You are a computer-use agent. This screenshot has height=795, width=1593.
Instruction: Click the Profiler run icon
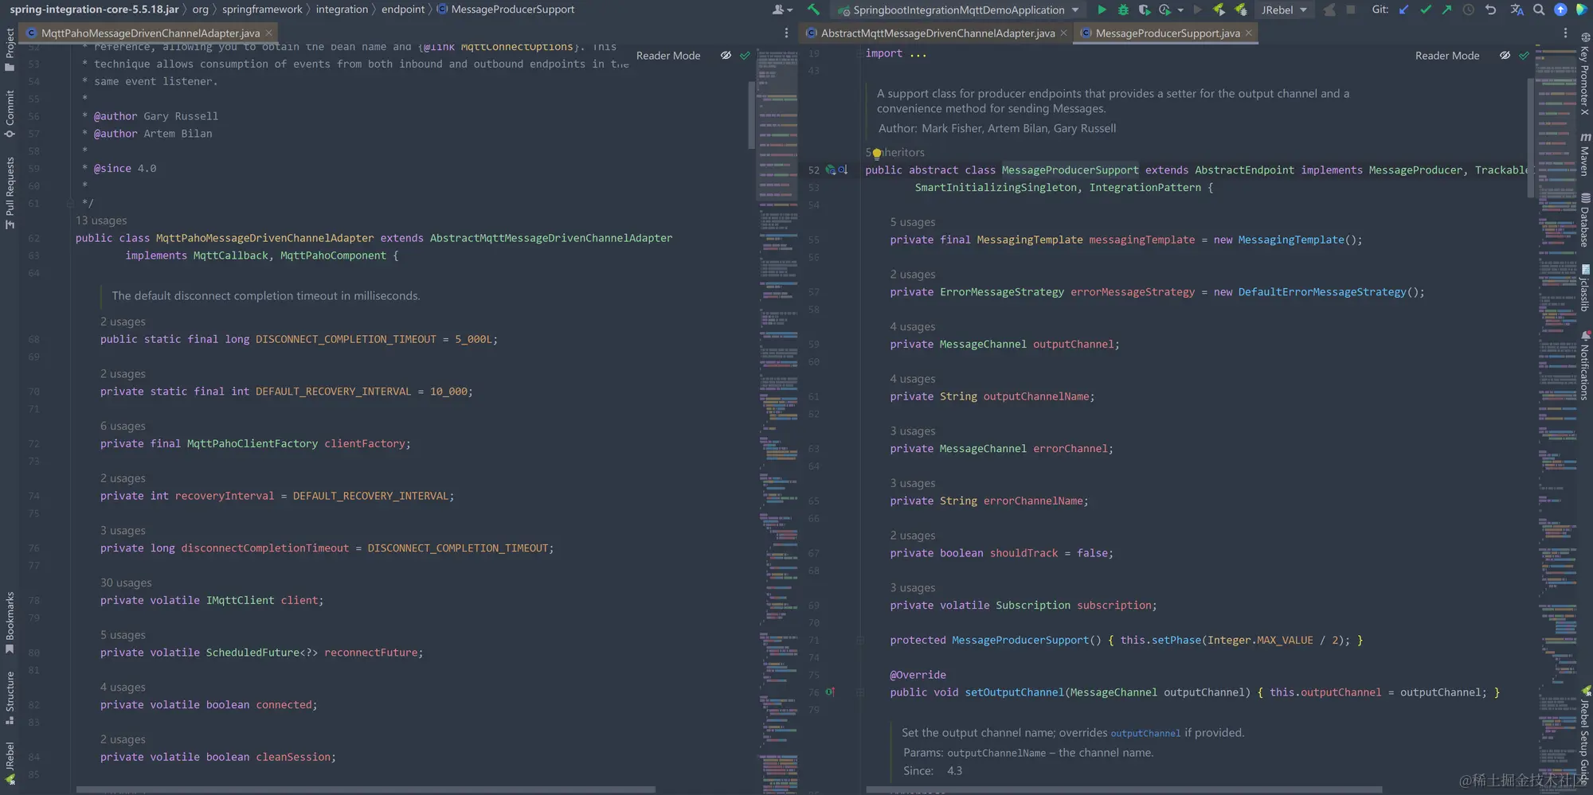(1164, 10)
